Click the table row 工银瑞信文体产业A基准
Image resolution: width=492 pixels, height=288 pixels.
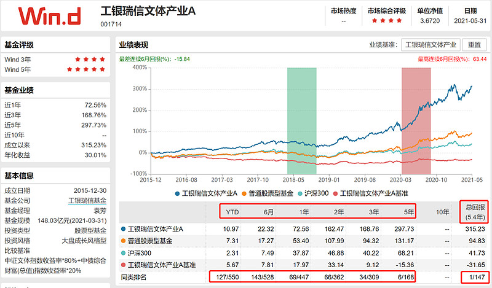pyautogui.click(x=303, y=265)
